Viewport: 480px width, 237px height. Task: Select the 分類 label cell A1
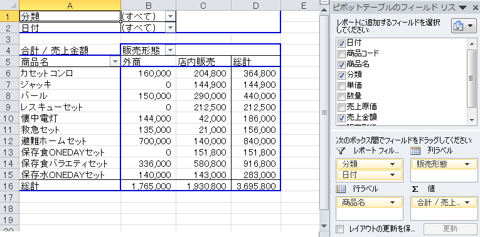point(70,16)
